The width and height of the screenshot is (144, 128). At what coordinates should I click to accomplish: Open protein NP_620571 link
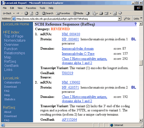tap(70, 87)
